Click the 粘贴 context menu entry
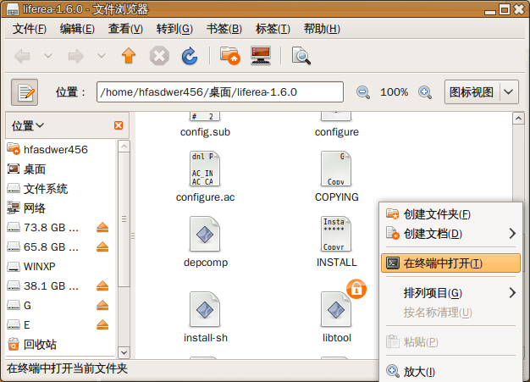 (450, 342)
